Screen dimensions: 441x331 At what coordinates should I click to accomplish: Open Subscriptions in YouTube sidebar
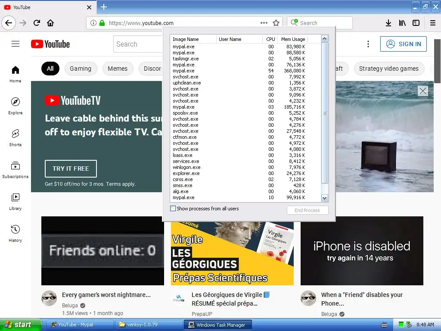pyautogui.click(x=16, y=170)
